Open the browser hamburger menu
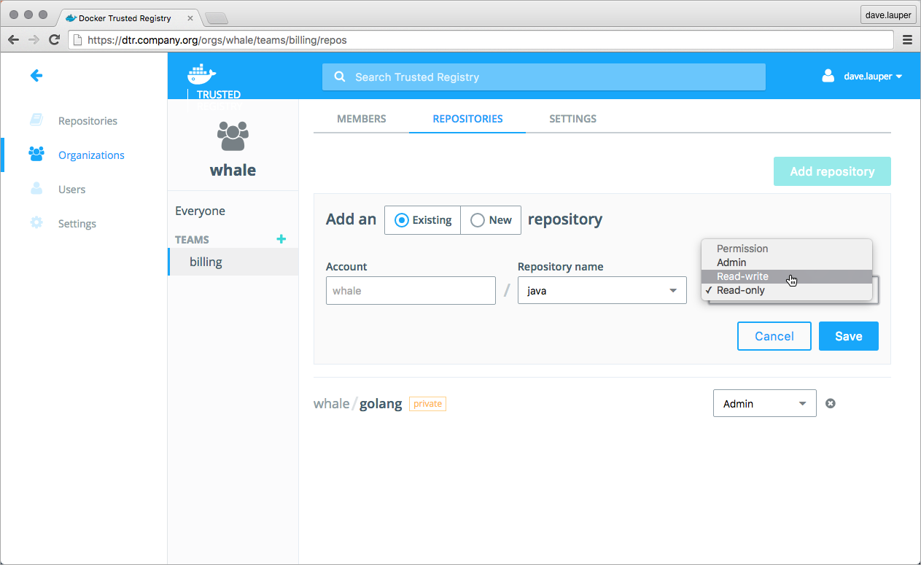Image resolution: width=921 pixels, height=565 pixels. (907, 40)
